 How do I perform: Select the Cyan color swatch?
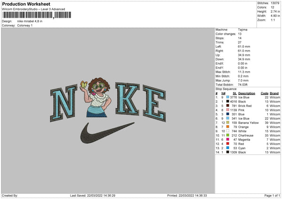tap(227, 148)
